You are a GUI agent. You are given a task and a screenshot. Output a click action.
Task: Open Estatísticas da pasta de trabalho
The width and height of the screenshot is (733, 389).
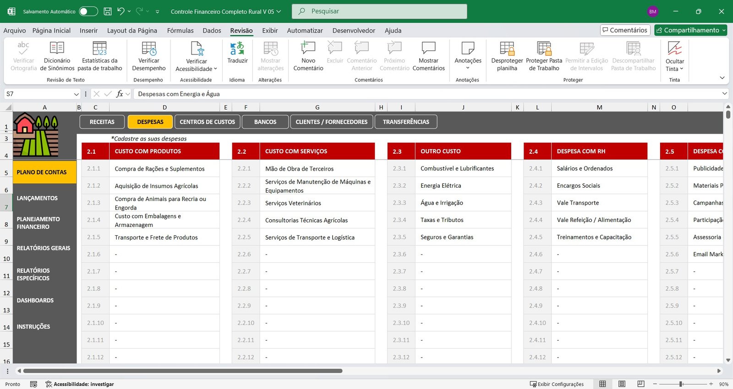tap(99, 49)
